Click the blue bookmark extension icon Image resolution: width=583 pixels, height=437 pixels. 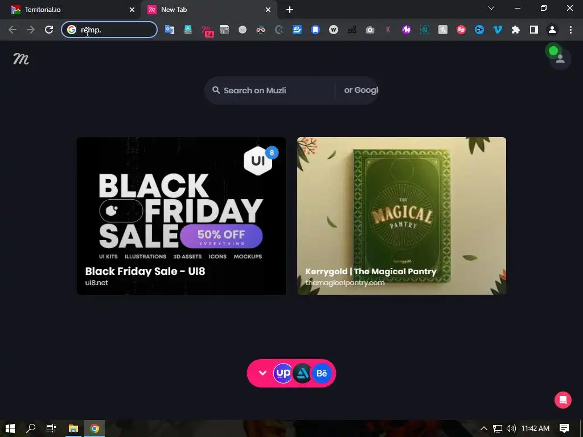point(315,30)
